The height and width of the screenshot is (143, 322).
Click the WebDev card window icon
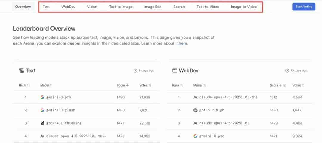coord(174,71)
